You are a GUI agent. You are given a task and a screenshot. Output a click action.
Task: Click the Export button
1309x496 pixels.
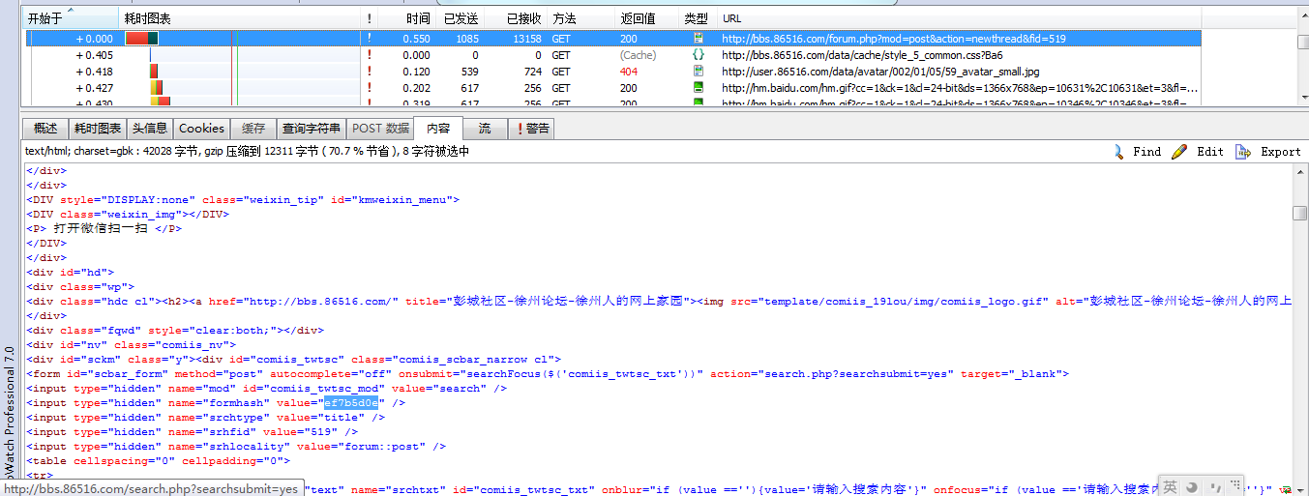click(1268, 152)
